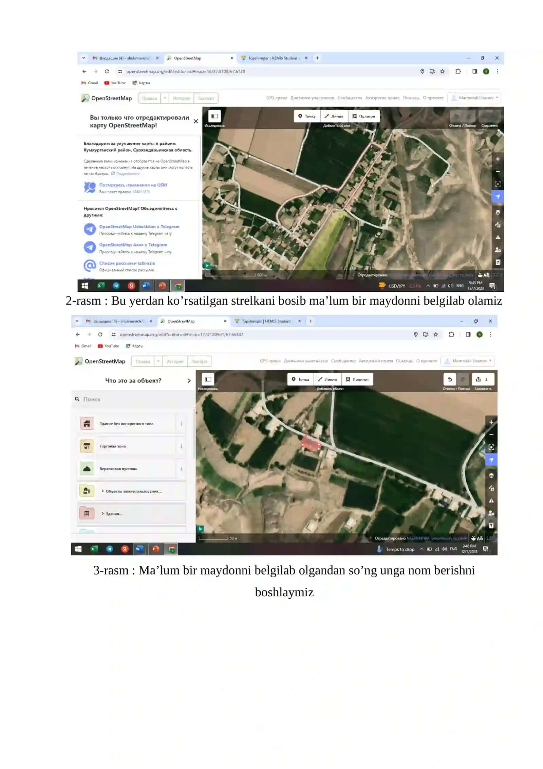Click the redo arrow in 3-rasm screenshot
This screenshot has height=769, width=543.
coord(462,379)
